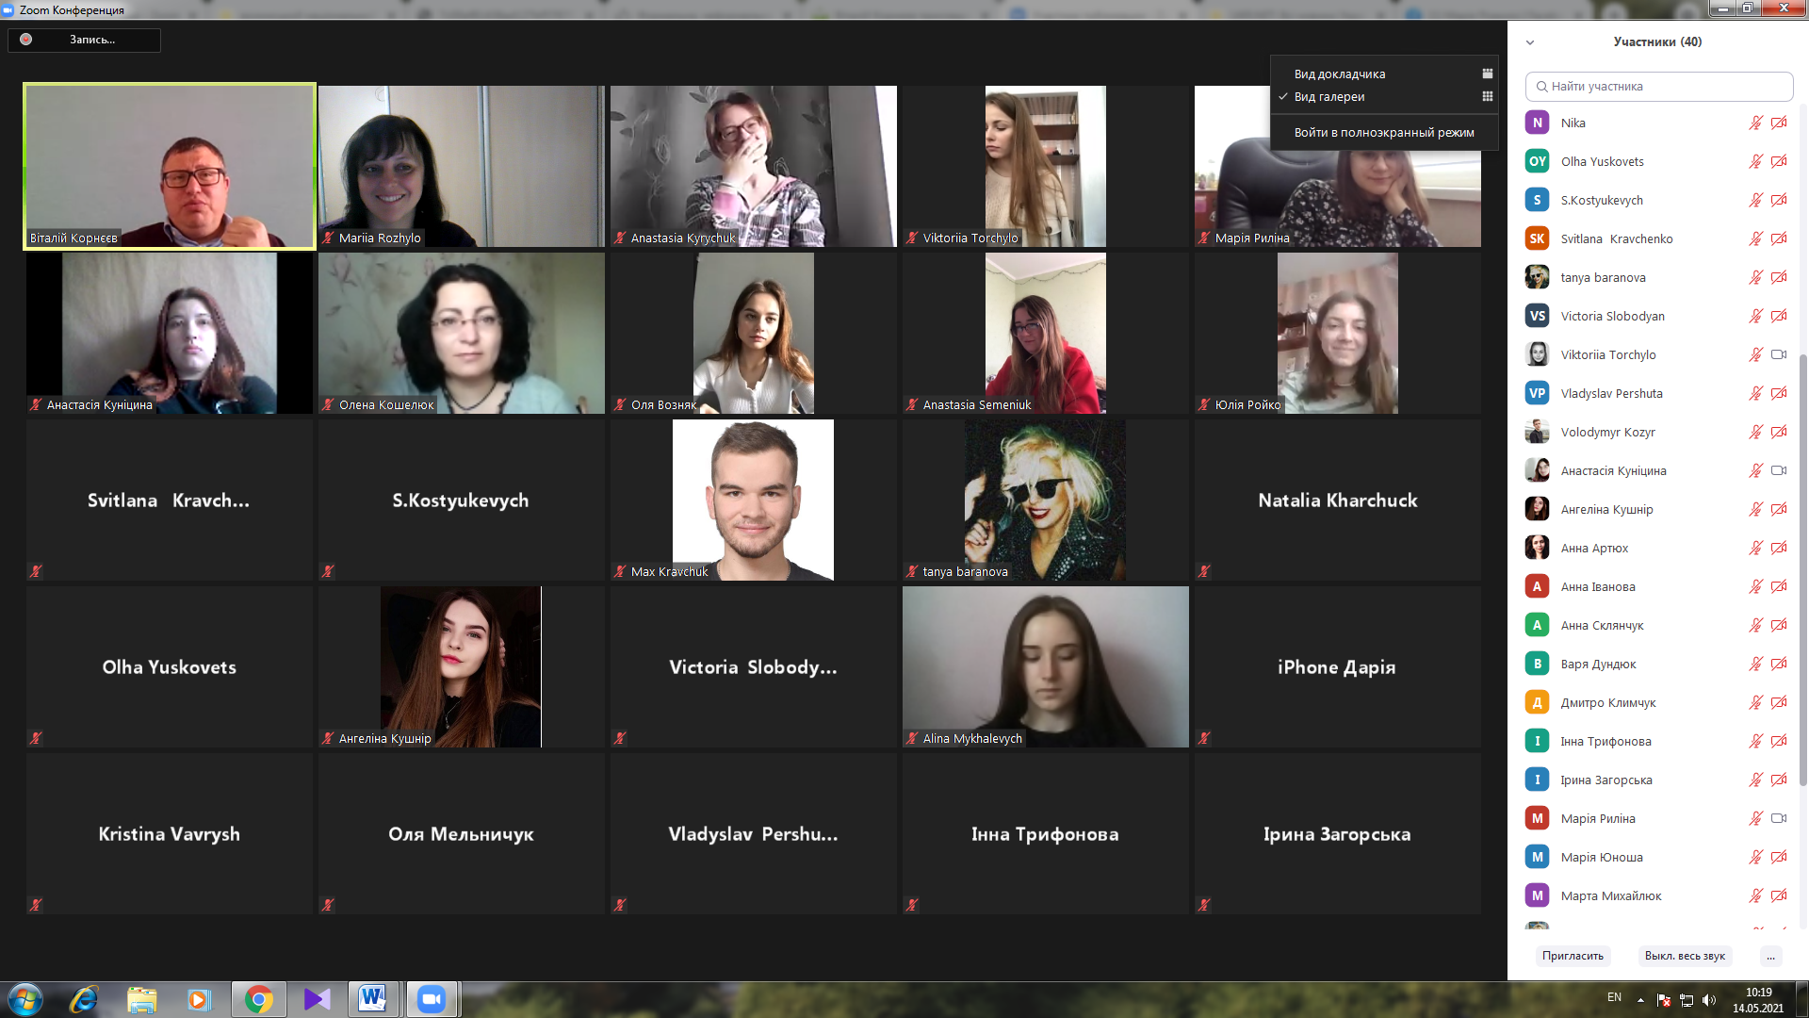Show hidden tray icons with the arrow
This screenshot has width=1809, height=1018.
[1640, 1000]
